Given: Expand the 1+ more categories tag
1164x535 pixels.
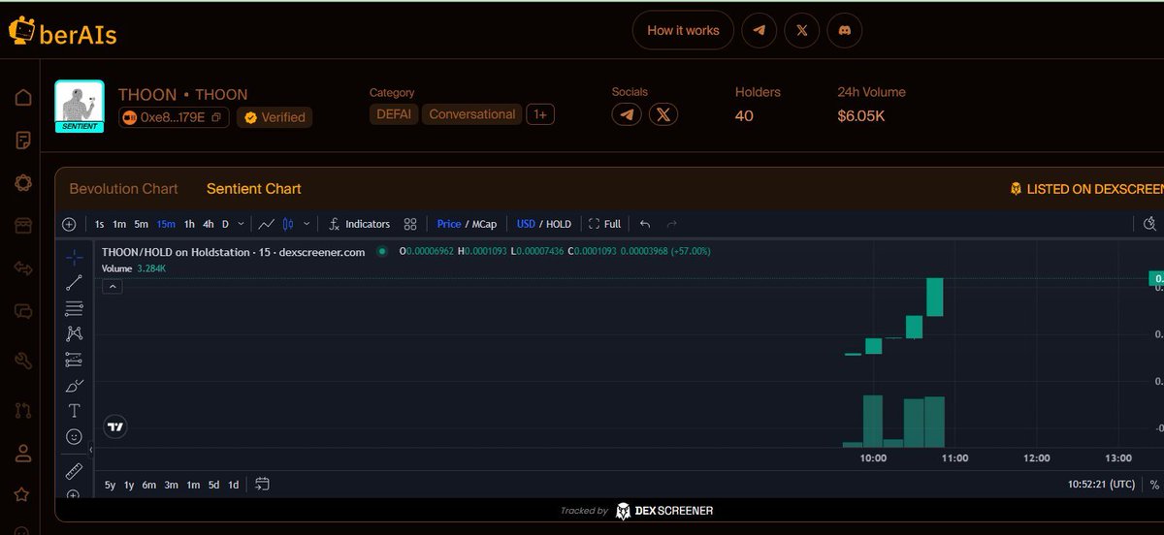Looking at the screenshot, I should point(540,114).
